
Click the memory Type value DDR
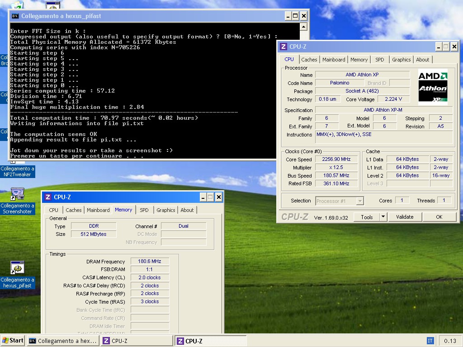[x=94, y=226]
